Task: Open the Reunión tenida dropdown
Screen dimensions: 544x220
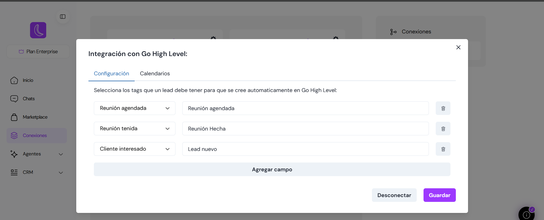Action: [134, 129]
